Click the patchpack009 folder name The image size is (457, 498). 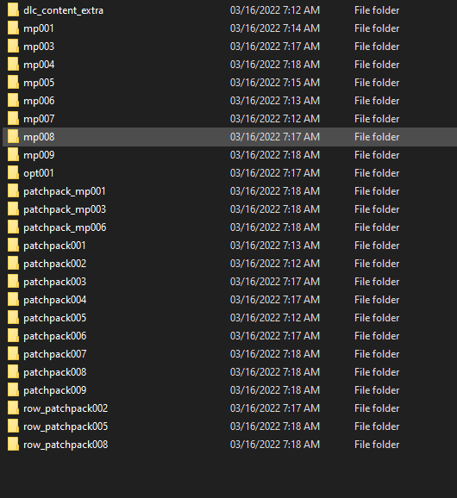click(54, 390)
